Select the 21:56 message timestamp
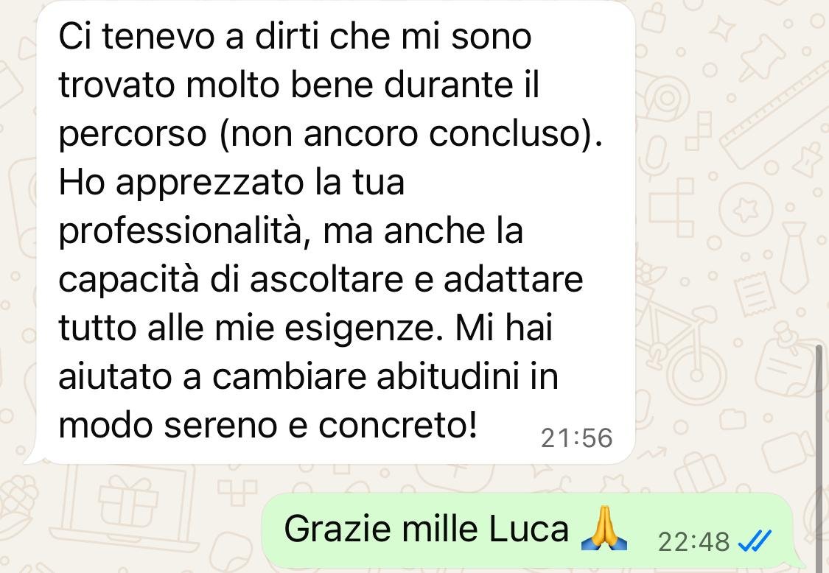Screen dimensions: 829x573 pyautogui.click(x=576, y=438)
